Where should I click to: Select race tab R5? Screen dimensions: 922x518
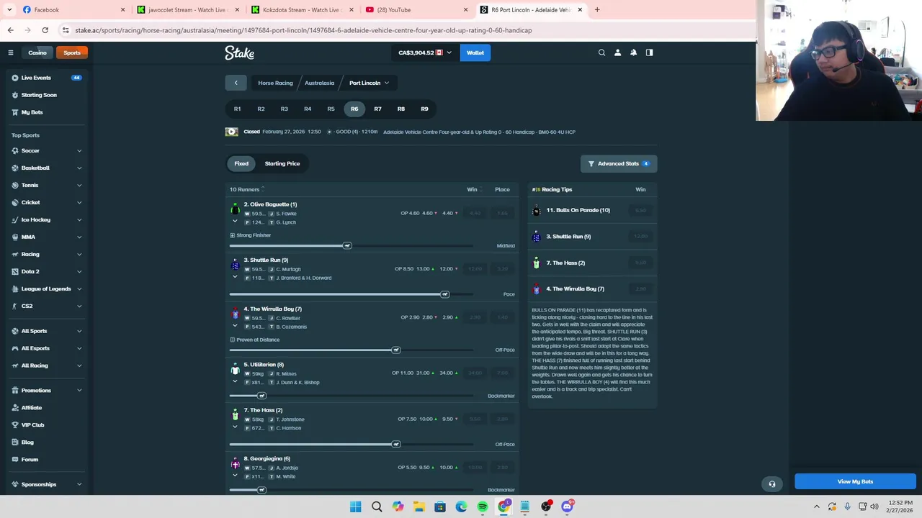pyautogui.click(x=331, y=109)
